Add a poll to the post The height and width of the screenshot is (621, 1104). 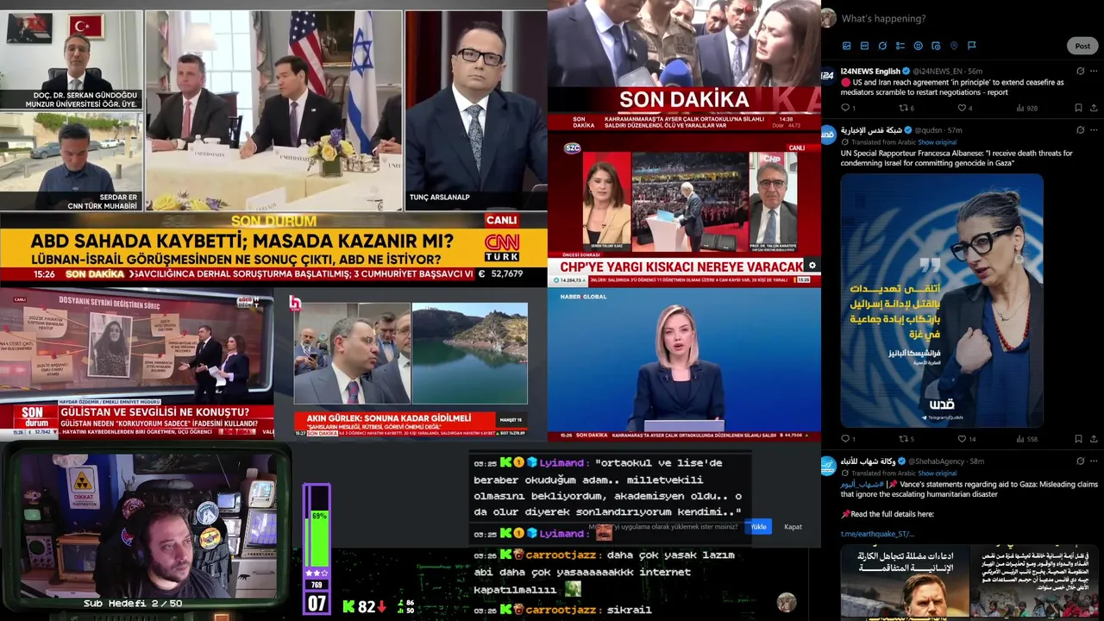[900, 46]
